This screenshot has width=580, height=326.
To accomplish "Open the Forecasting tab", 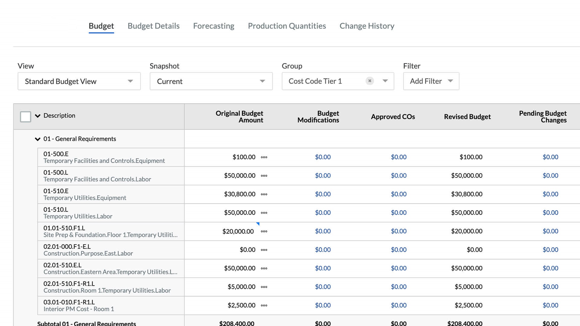I will point(214,26).
